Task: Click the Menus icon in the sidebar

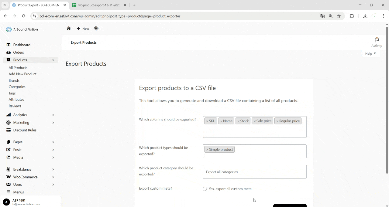Action: point(8,192)
